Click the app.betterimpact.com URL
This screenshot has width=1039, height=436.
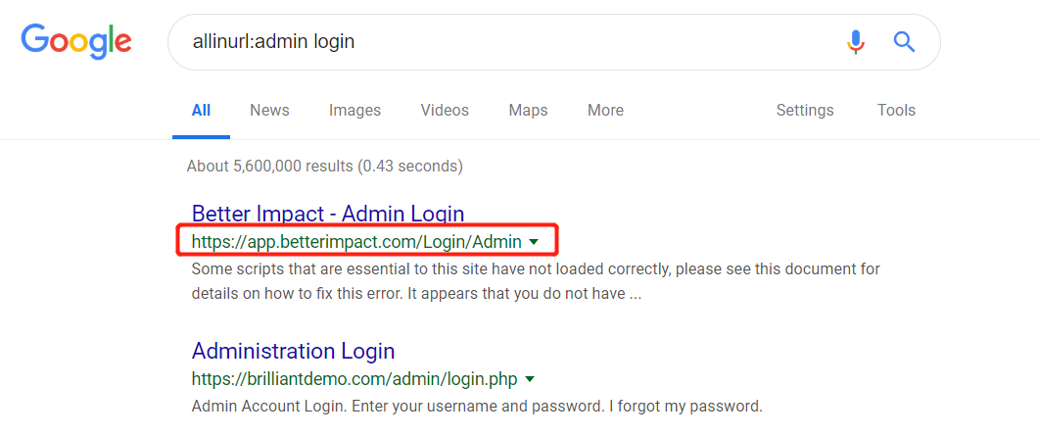355,241
